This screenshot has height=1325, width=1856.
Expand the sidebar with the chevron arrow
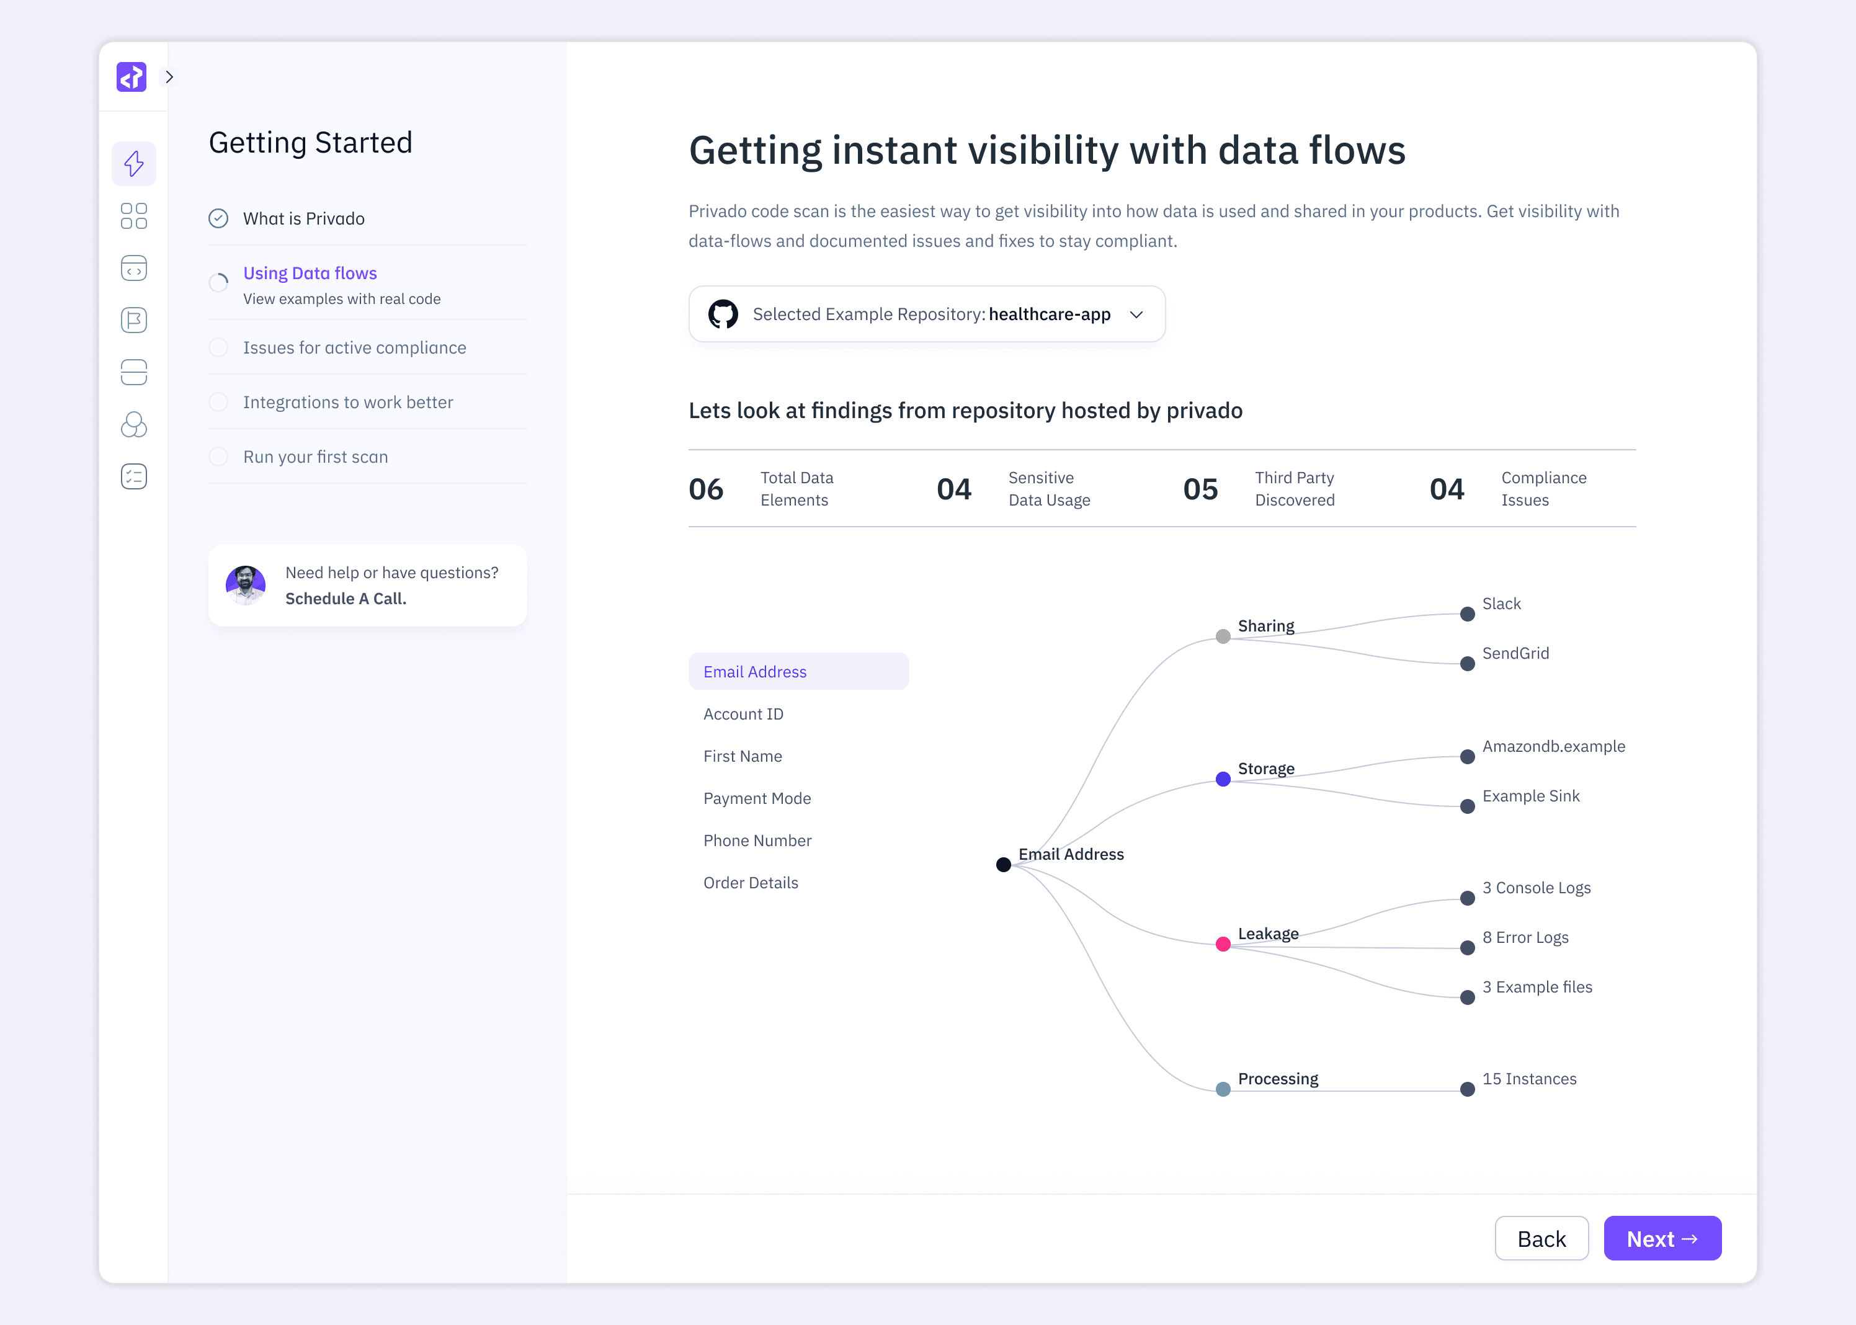(169, 77)
